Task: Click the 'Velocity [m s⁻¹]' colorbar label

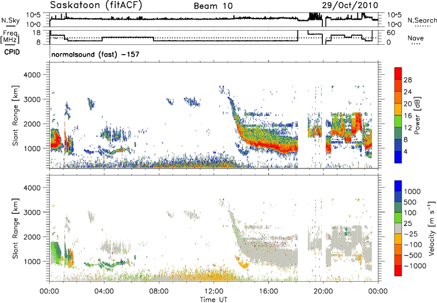Action: pyautogui.click(x=432, y=228)
